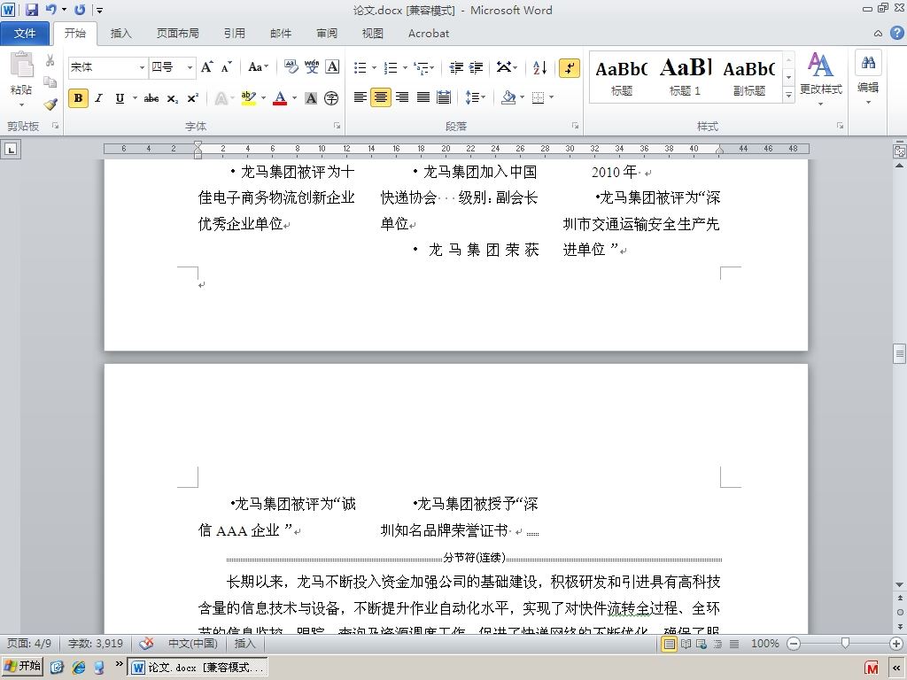Shrink font size with the A-down icon
Screen dimensions: 907x680
(x=226, y=67)
